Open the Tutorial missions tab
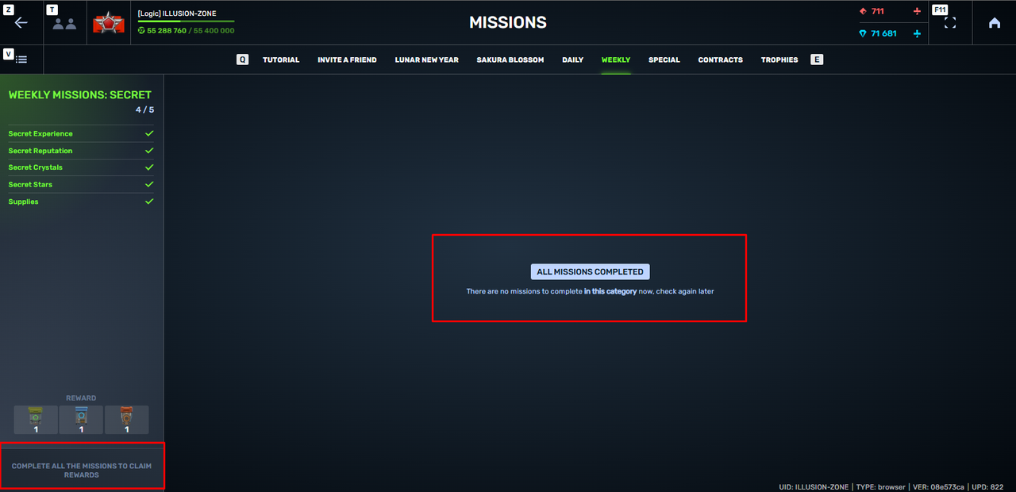This screenshot has height=492, width=1016. coord(281,60)
